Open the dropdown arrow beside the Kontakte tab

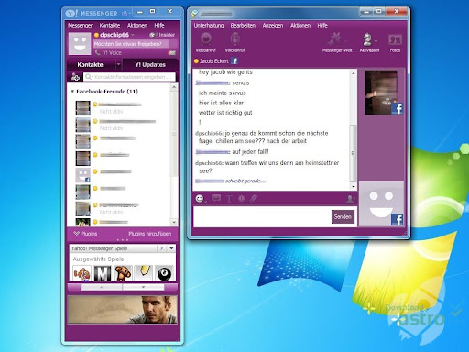[x=119, y=65]
